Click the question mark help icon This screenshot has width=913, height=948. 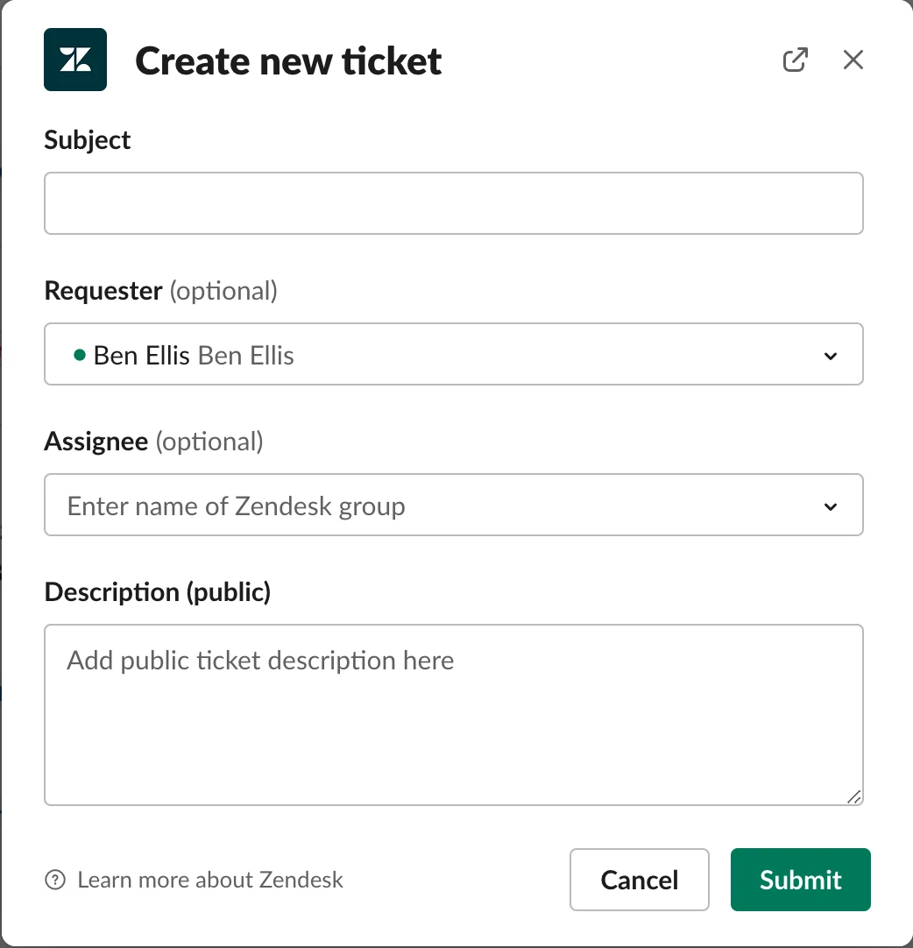(54, 880)
